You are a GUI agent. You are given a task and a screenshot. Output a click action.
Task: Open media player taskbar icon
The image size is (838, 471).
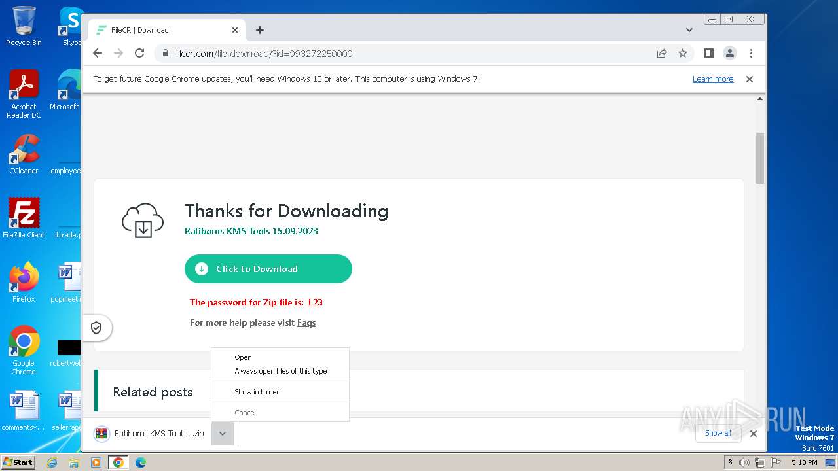tap(96, 462)
